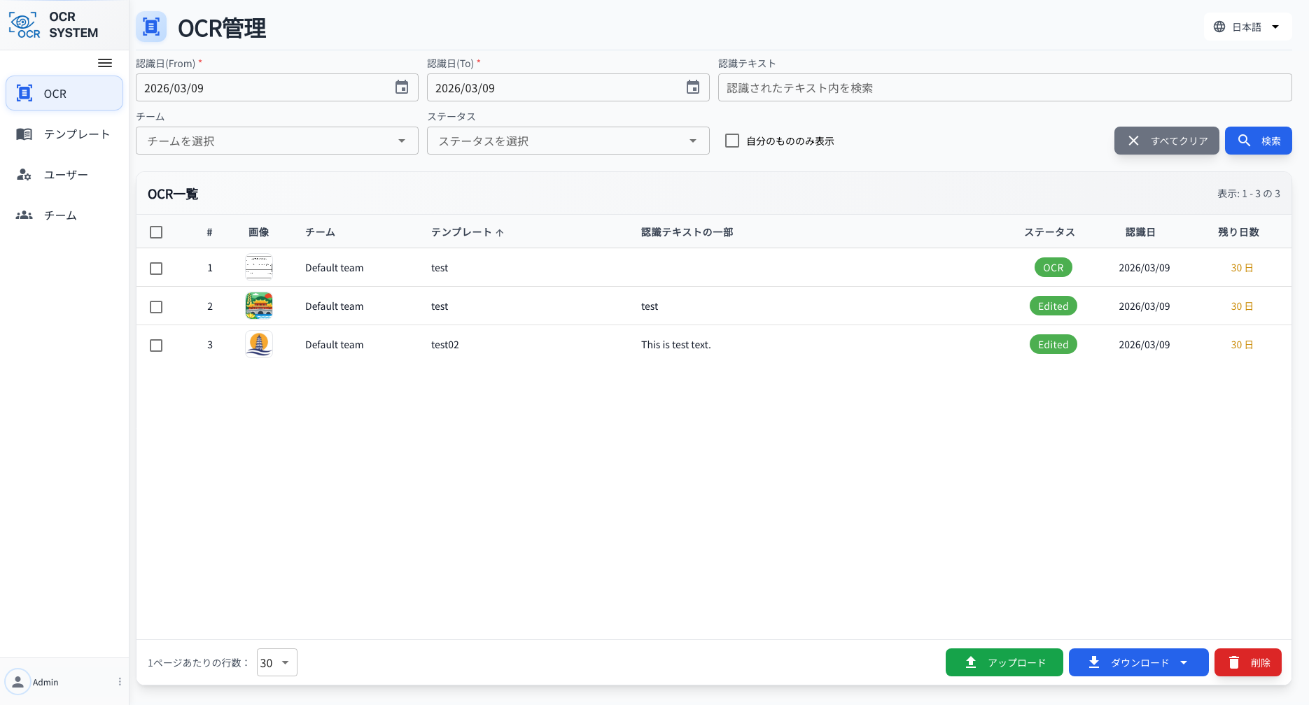1309x705 pixels.
Task: Navigate to ユーザー in the sidebar
Action: click(65, 174)
